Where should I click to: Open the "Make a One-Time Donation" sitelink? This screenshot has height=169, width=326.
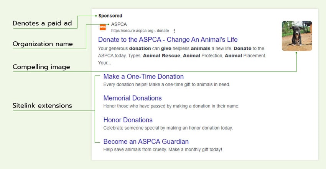(143, 76)
